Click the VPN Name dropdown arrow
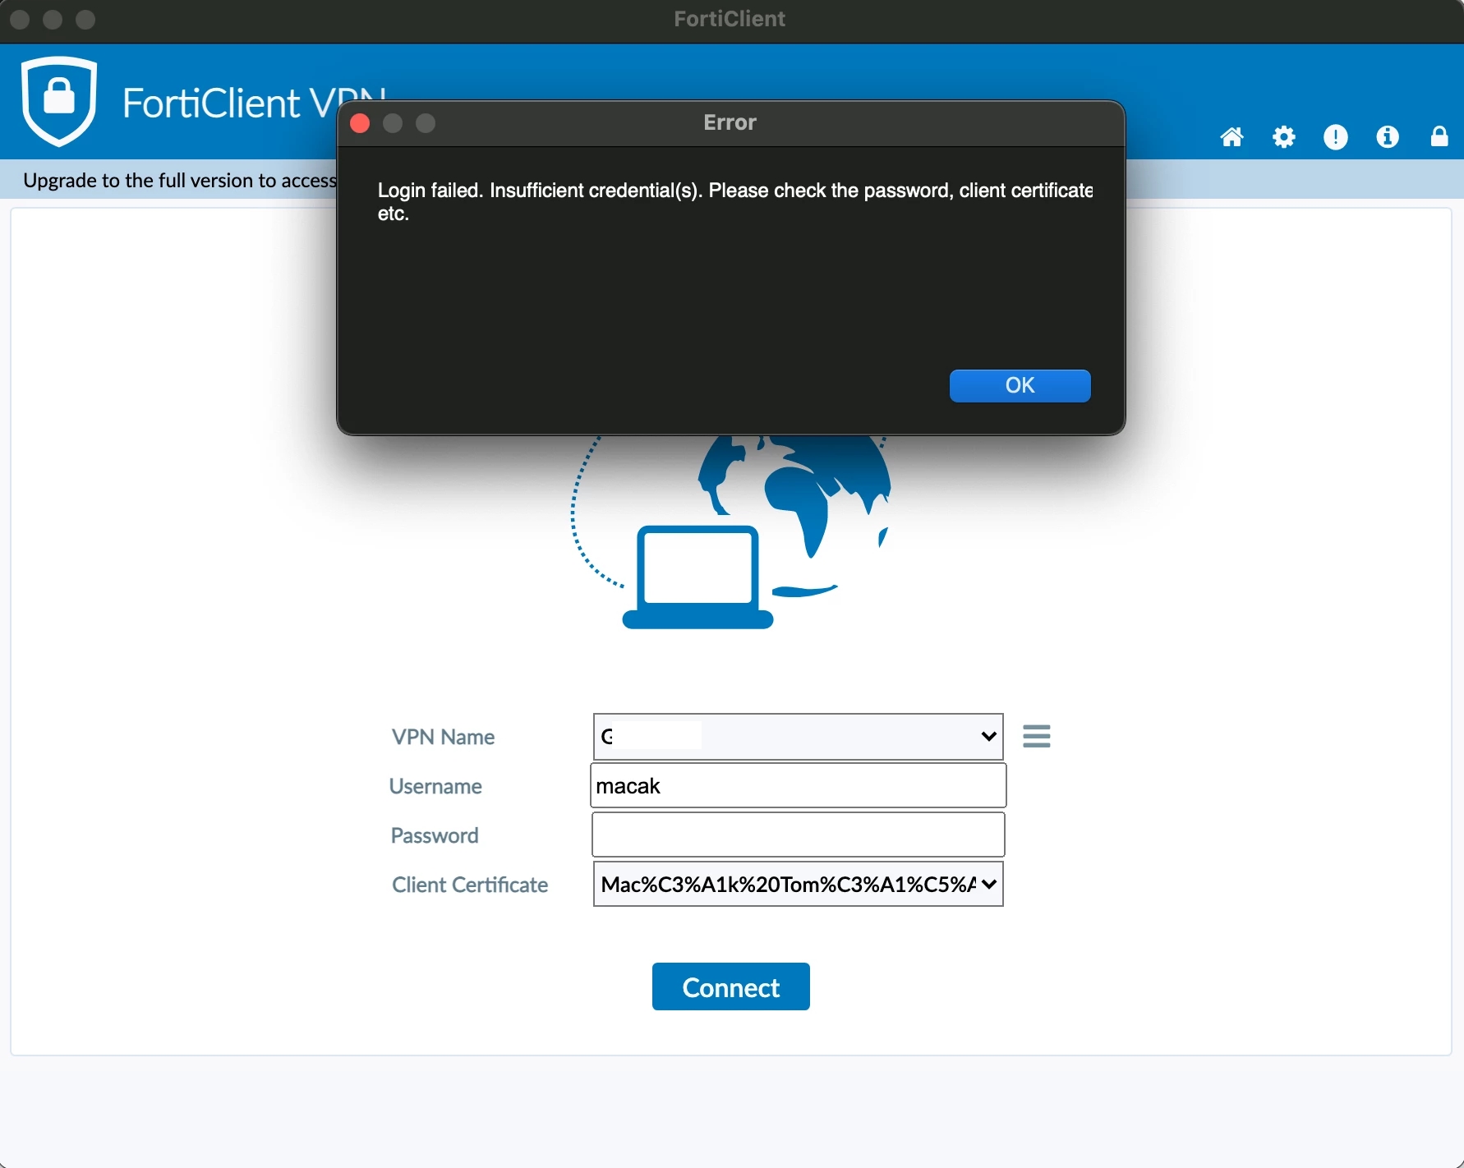Viewport: 1464px width, 1168px height. pos(989,737)
